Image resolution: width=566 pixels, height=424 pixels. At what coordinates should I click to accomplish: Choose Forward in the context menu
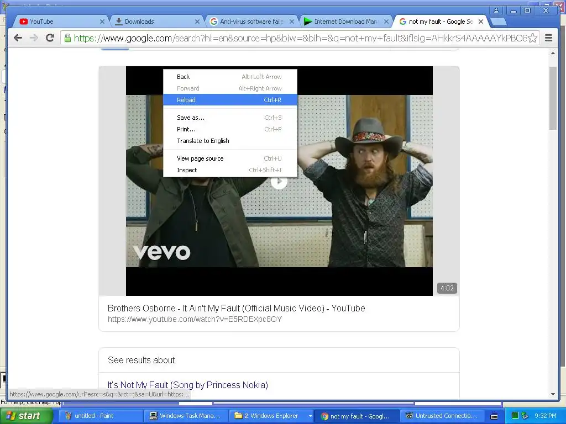point(230,88)
